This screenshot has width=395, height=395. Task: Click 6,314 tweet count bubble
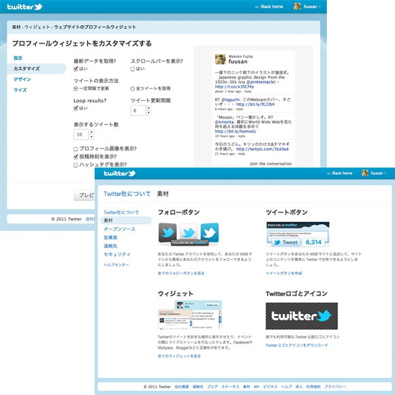pos(314,242)
